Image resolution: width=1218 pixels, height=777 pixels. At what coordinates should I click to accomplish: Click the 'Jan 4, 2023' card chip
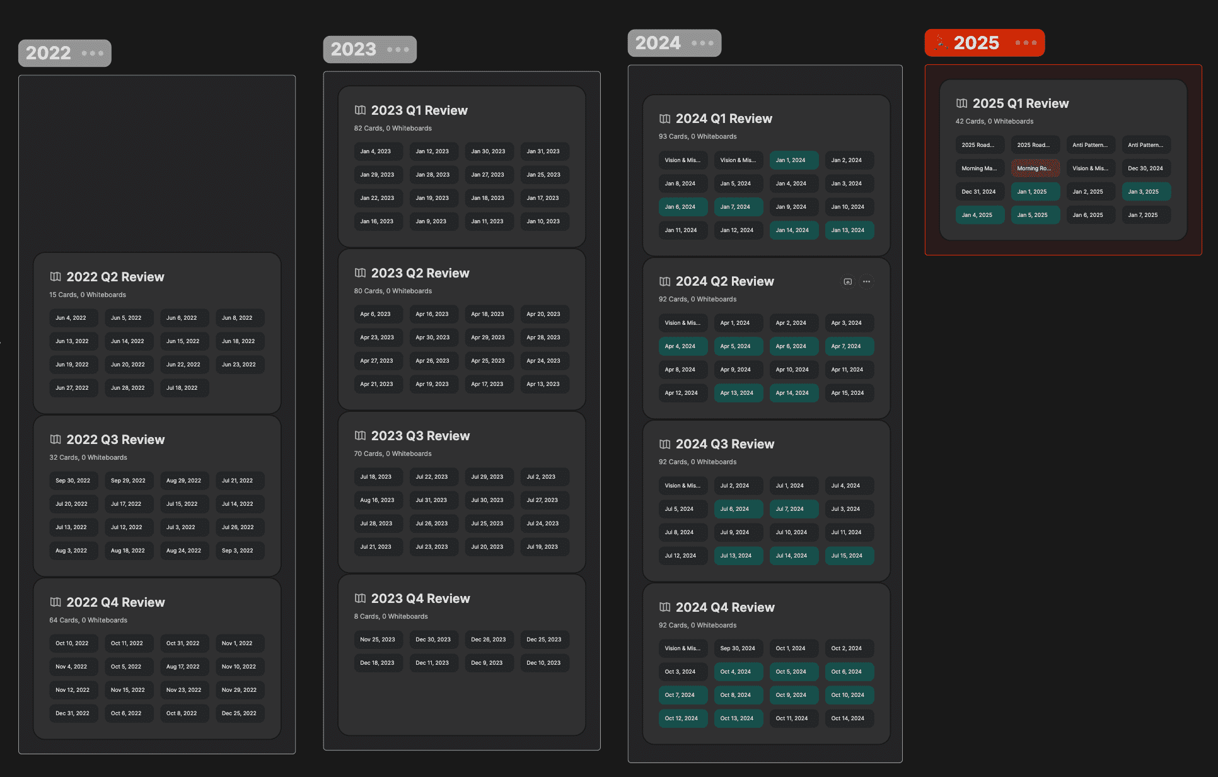point(378,151)
